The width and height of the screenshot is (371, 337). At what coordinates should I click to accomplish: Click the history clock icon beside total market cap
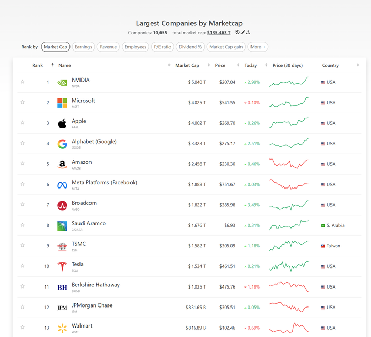click(237, 32)
